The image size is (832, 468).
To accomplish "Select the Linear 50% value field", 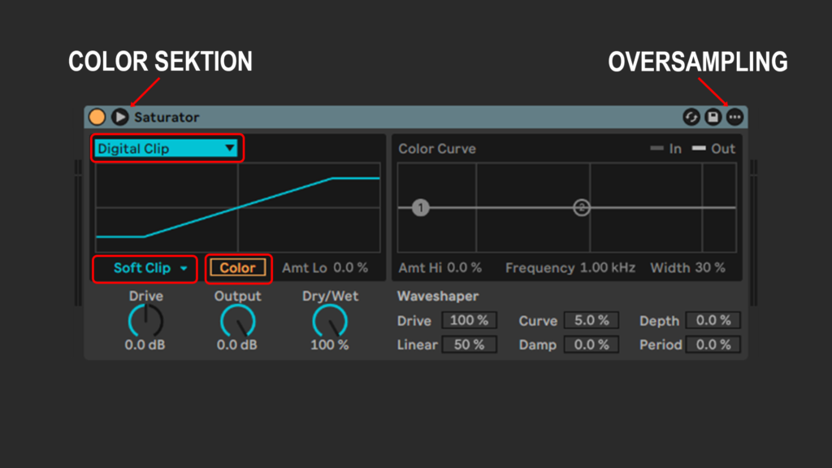I will pos(469,344).
